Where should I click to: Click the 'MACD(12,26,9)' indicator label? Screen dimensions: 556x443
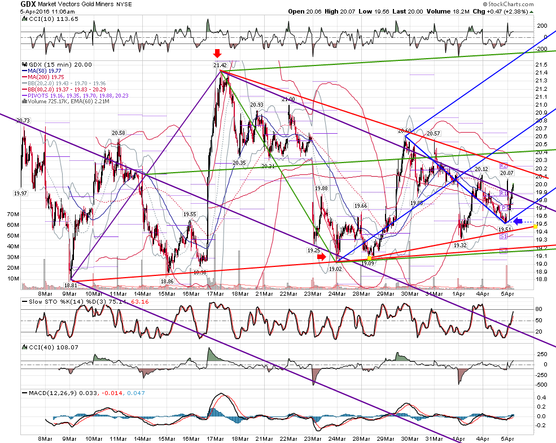coord(53,393)
